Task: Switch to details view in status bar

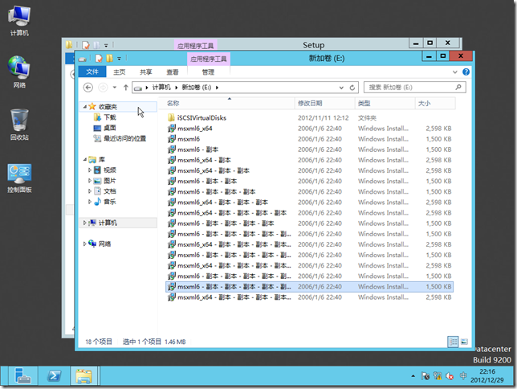Action: click(453, 342)
